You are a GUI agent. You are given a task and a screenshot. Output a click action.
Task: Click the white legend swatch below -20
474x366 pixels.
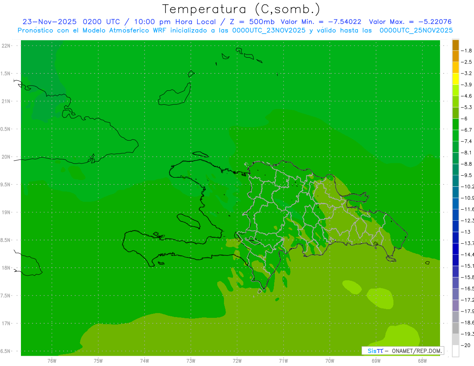pyautogui.click(x=455, y=351)
